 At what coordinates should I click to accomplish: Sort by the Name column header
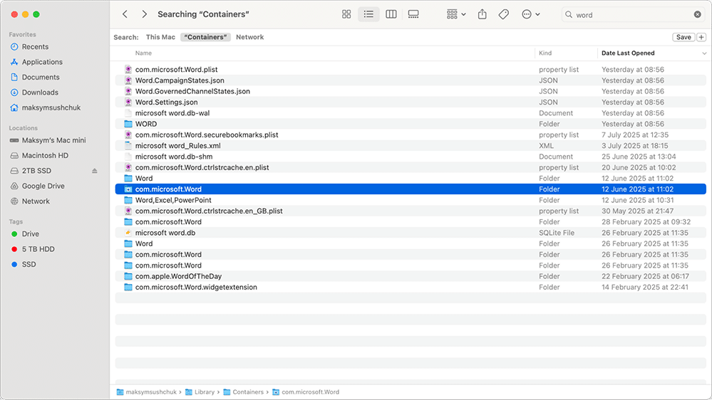(143, 53)
